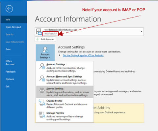Click the mail account envelope icon
The image size is (158, 131).
[x=39, y=32]
